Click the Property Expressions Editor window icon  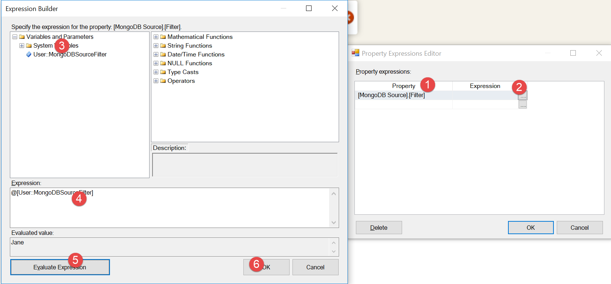tap(356, 53)
